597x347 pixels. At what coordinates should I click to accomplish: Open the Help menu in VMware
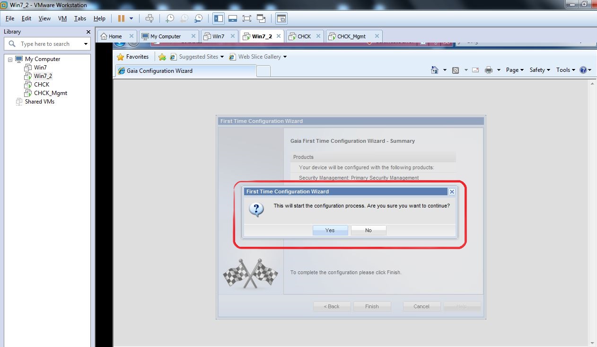[x=99, y=18]
